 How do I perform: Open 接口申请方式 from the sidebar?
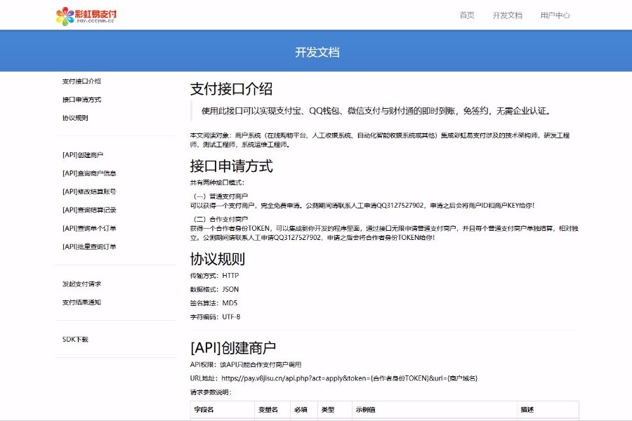[82, 99]
